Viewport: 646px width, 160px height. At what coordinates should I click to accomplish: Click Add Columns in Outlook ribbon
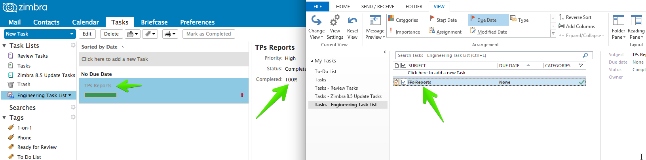576,26
